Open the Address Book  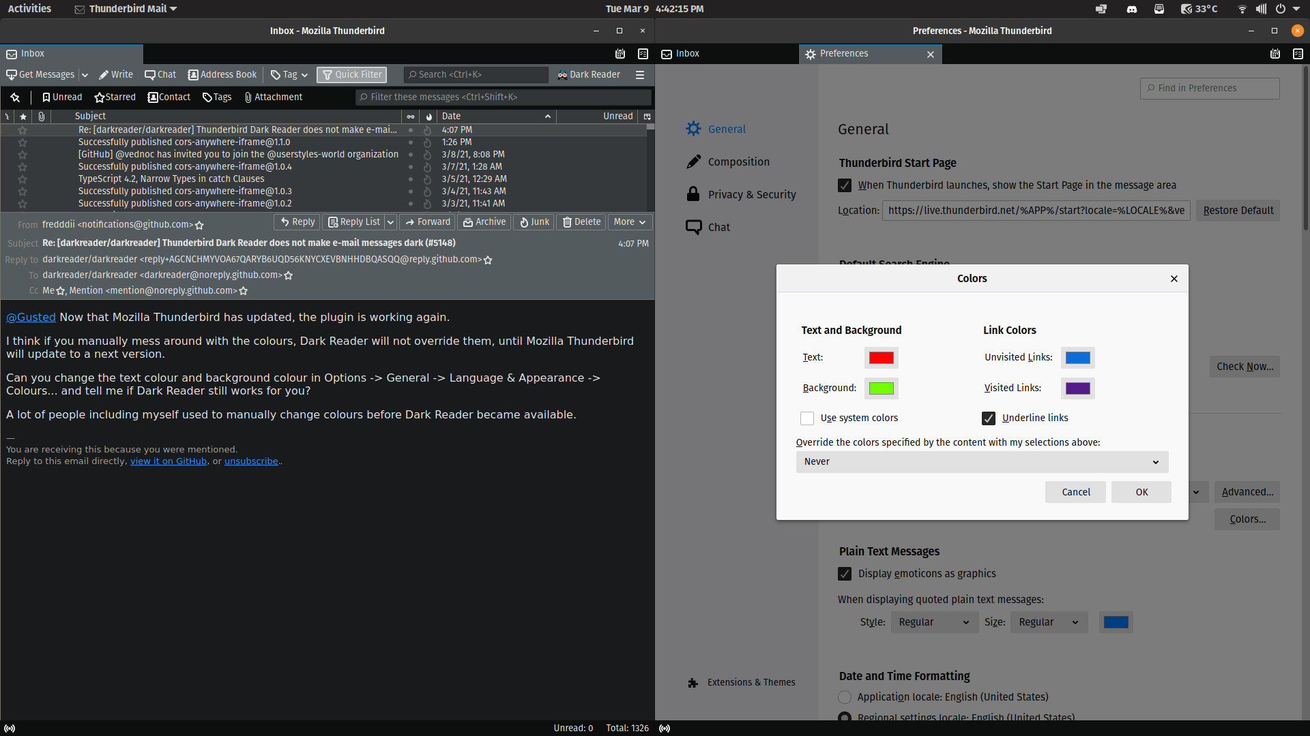tap(222, 74)
